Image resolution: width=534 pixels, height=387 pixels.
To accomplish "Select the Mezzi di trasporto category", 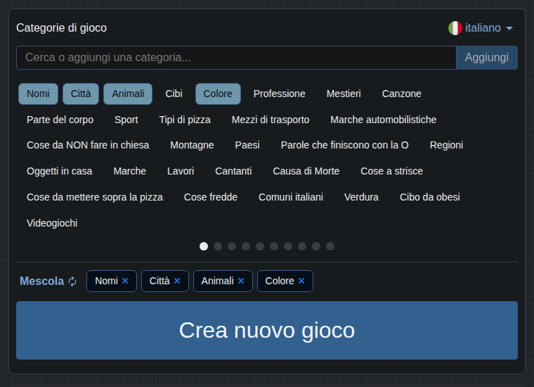I will click(271, 120).
